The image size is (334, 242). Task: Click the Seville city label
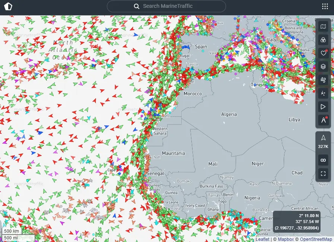[193, 64]
